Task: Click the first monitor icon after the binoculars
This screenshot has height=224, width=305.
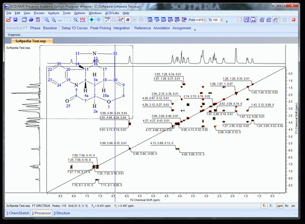Action: tap(150, 20)
